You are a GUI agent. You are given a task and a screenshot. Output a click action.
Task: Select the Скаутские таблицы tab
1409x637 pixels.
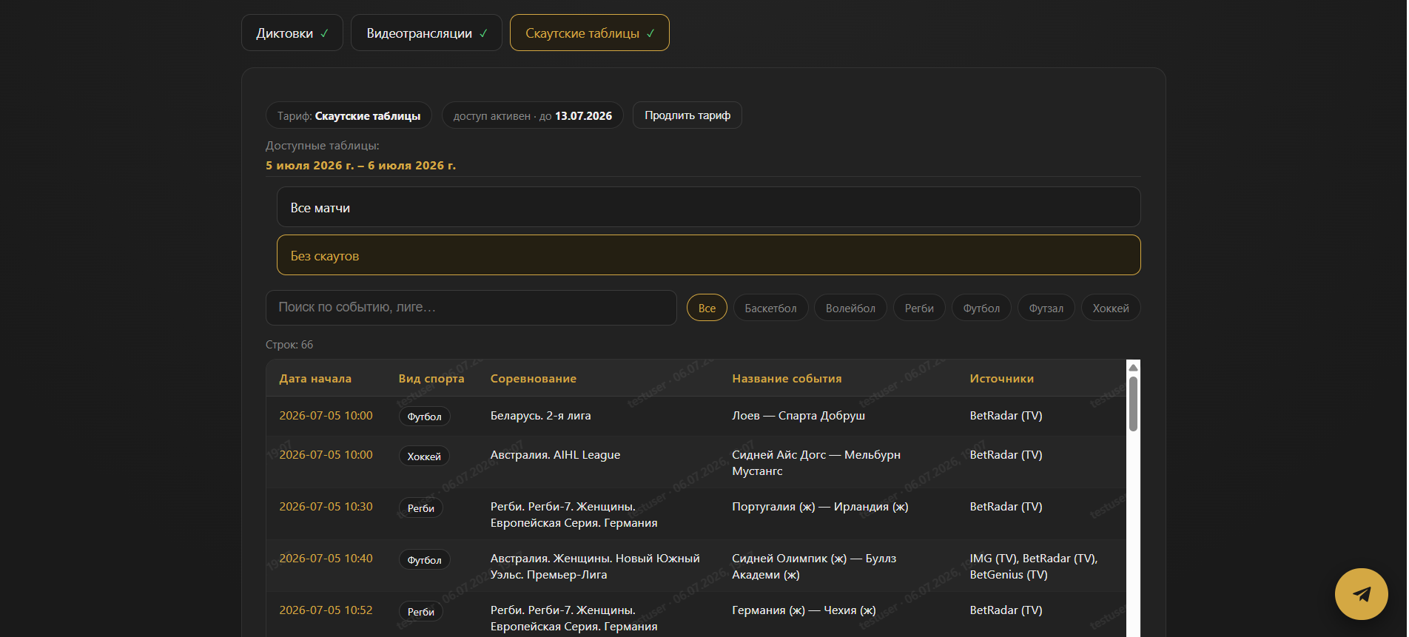[x=590, y=33]
